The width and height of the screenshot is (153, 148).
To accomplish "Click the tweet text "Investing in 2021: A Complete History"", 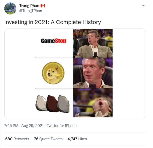I will point(53,22).
